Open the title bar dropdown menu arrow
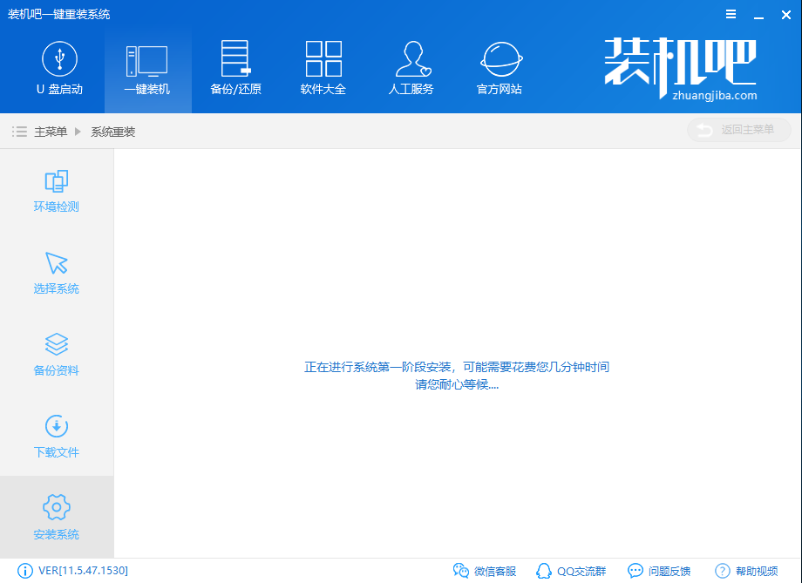Screen dimensions: 802x583 point(731,14)
